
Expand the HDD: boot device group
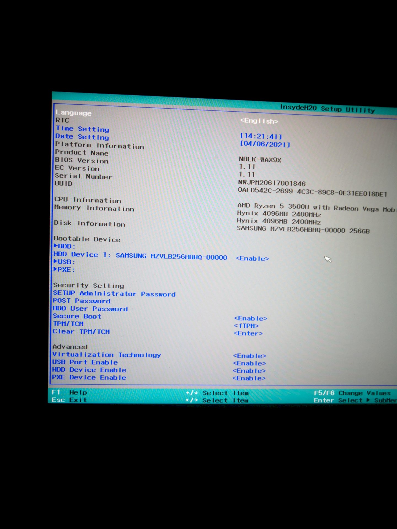click(x=65, y=246)
